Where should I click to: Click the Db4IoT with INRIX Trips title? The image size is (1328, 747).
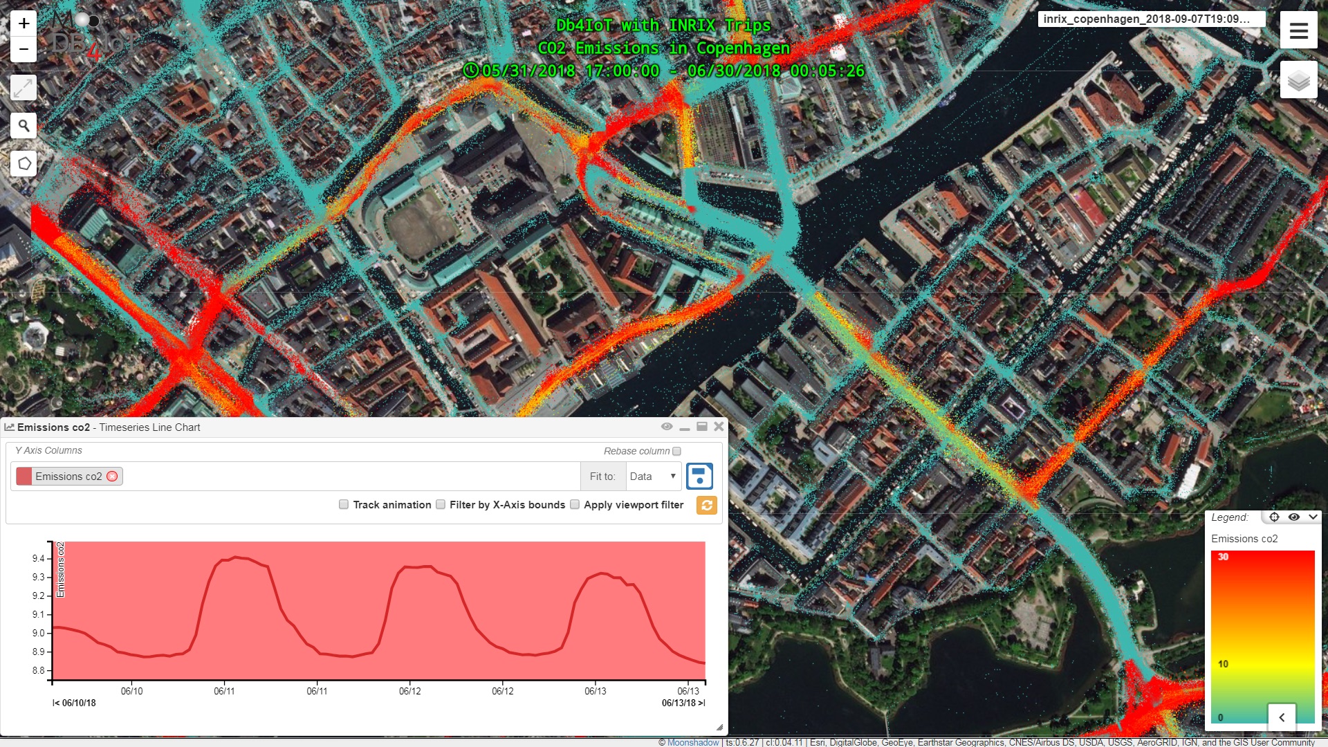(663, 26)
